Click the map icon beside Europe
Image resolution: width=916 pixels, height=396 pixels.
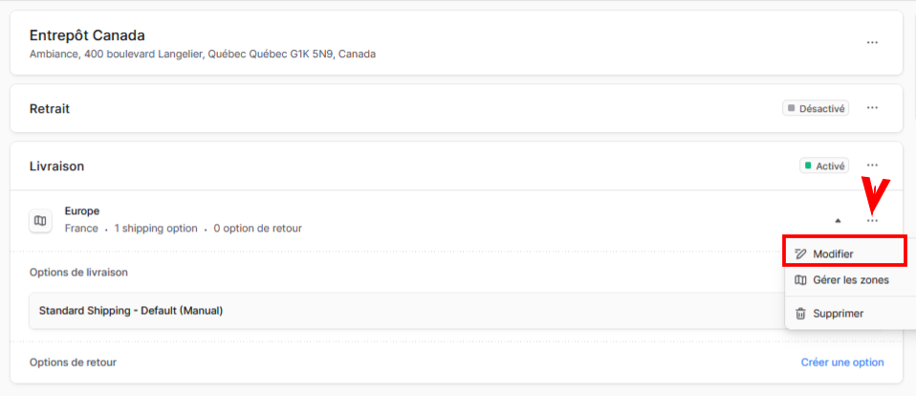point(40,221)
